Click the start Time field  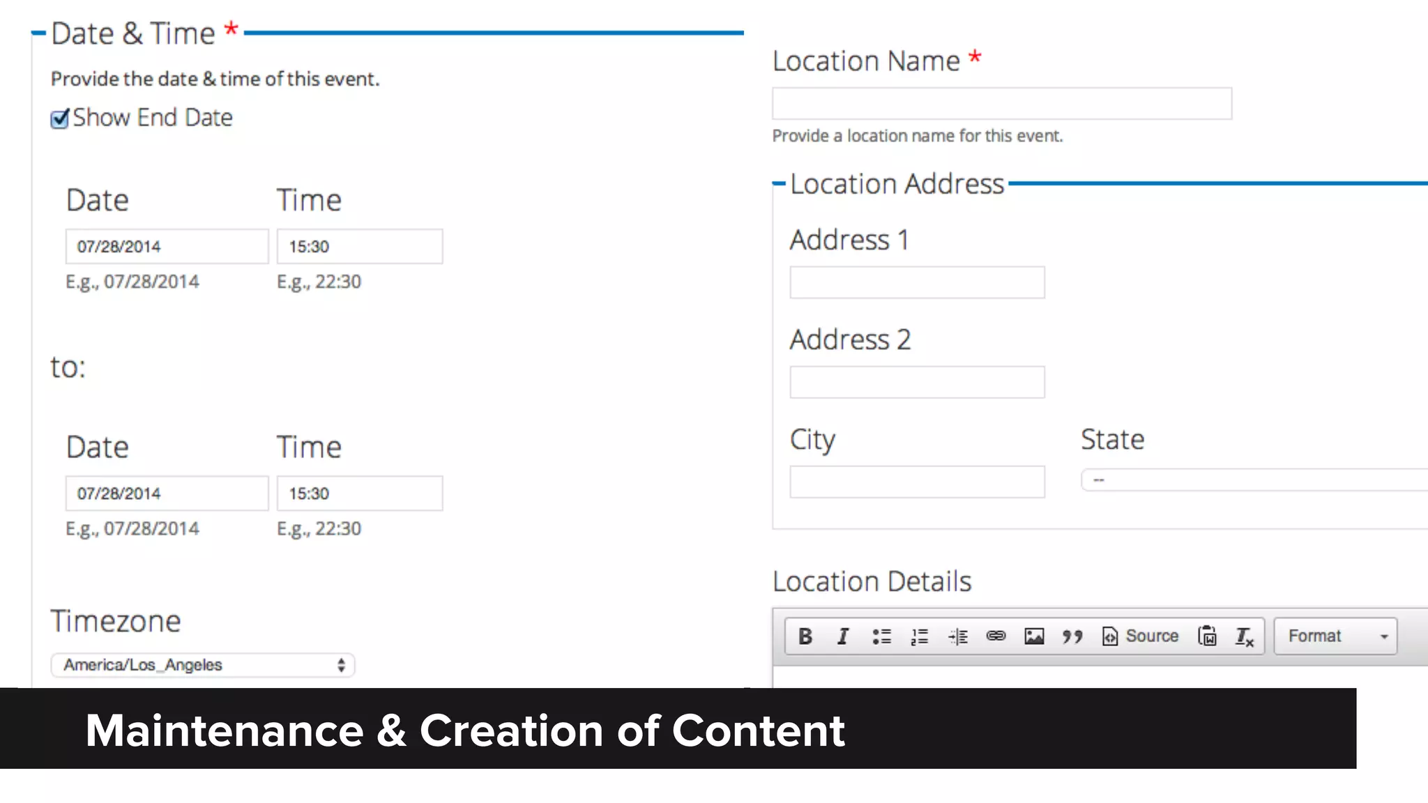(x=360, y=247)
